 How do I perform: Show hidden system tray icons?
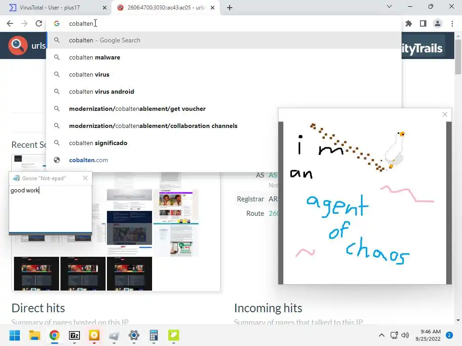(x=382, y=335)
